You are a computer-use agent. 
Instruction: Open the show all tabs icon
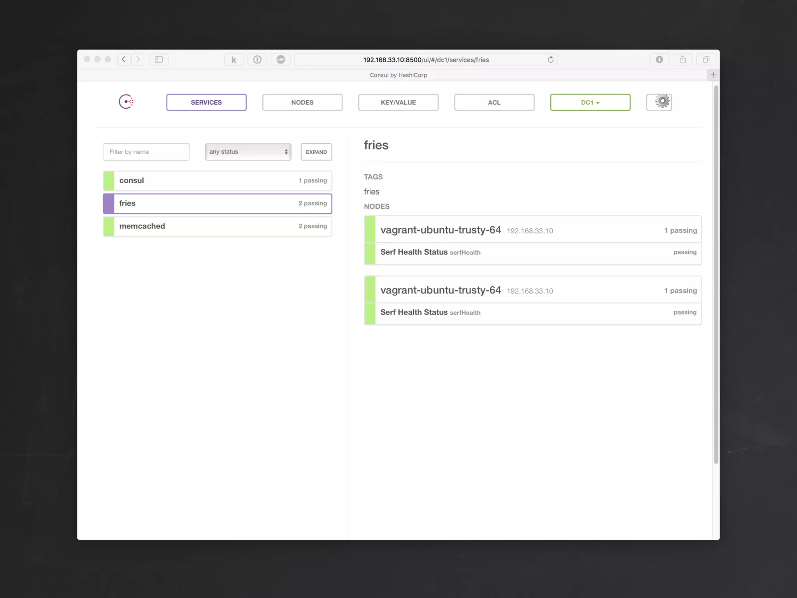click(706, 60)
